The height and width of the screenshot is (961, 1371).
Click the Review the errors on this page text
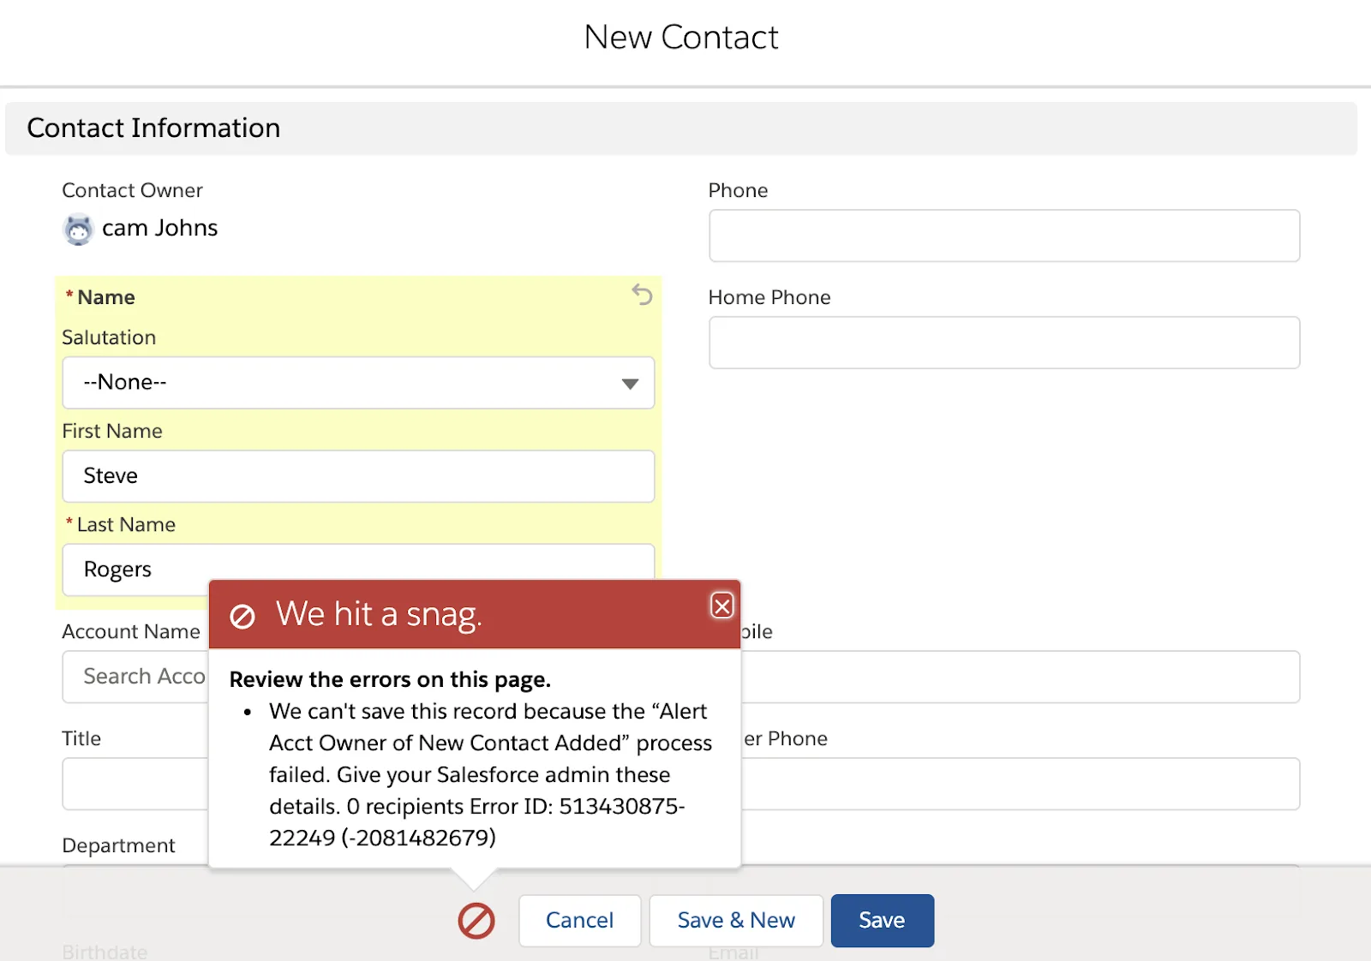pos(390,679)
